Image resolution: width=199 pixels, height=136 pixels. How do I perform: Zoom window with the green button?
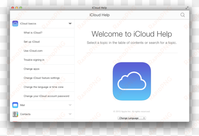21,8
